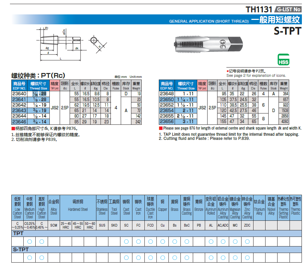Click S-TPT circle under Copper
This screenshot has width=306, height=265.
tap(163, 258)
